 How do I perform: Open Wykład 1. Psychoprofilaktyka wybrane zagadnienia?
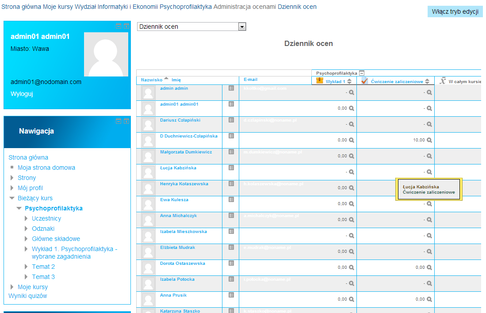pyautogui.click(x=74, y=253)
